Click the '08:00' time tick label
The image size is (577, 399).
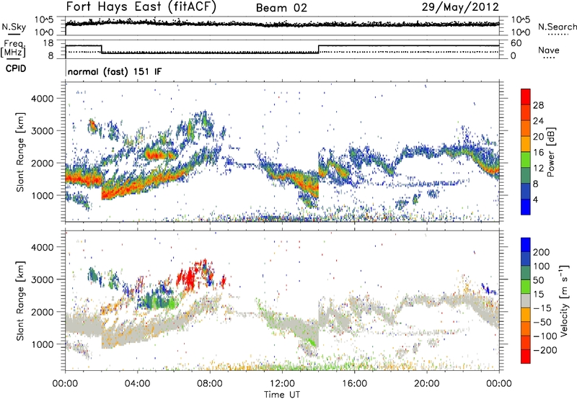tap(209, 384)
